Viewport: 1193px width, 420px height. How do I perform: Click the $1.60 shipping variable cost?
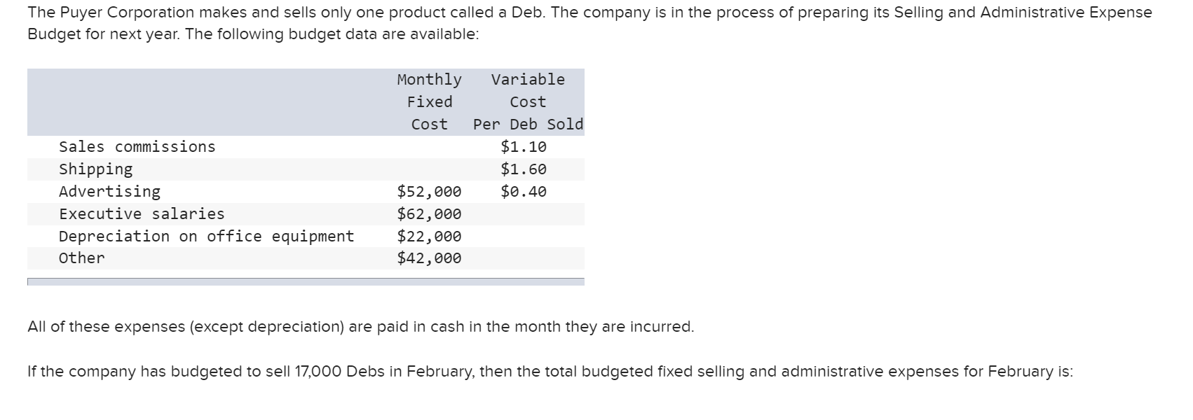524,169
